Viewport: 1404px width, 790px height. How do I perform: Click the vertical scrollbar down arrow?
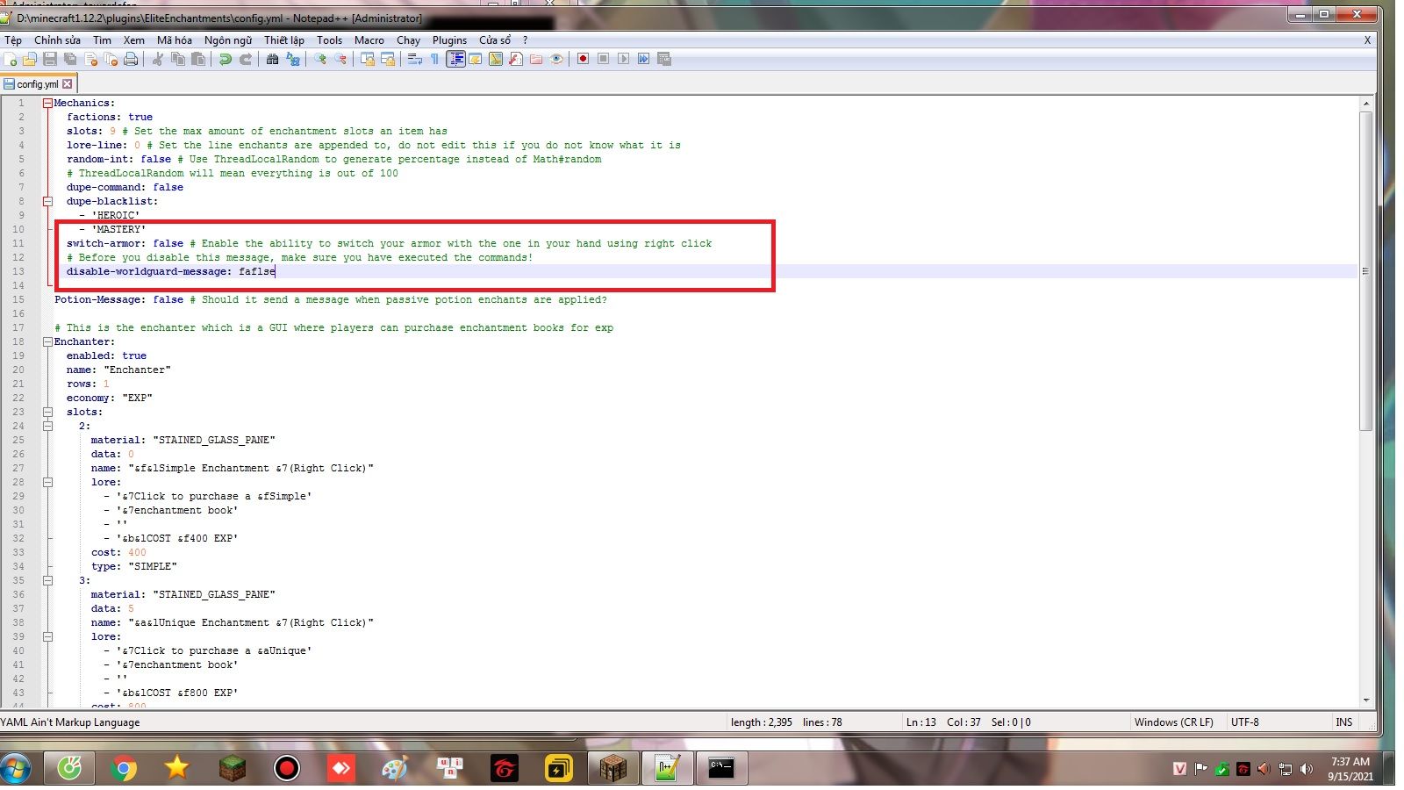[x=1365, y=700]
